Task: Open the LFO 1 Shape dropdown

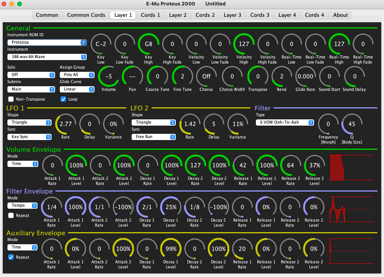Action: pos(29,122)
